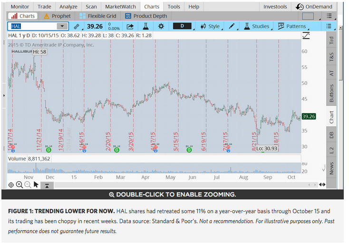Select the drawing pencil tool
Screen dimensions: 349x245
pyautogui.click(x=232, y=26)
